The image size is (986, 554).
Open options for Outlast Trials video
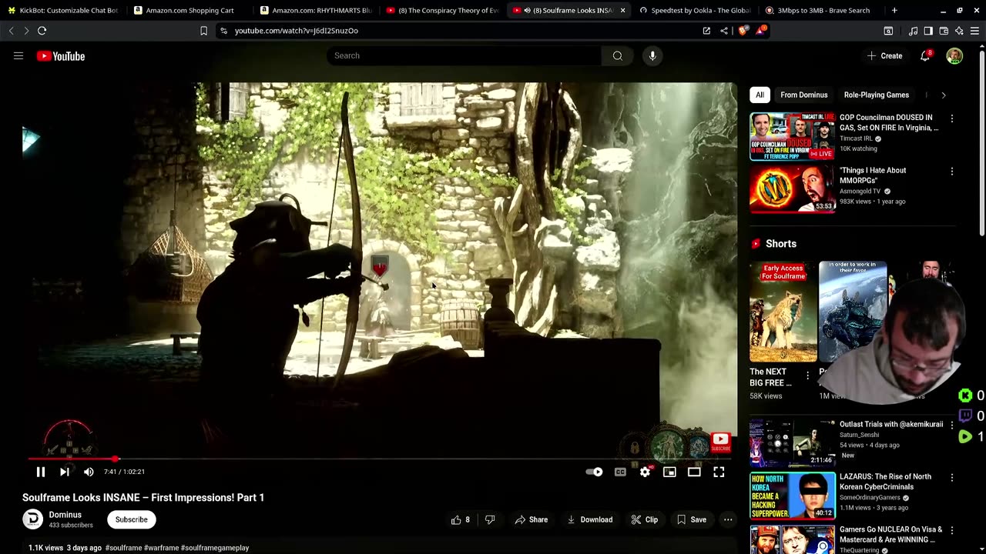coord(952,425)
